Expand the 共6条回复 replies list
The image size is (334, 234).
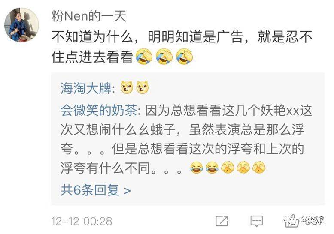tap(95, 190)
